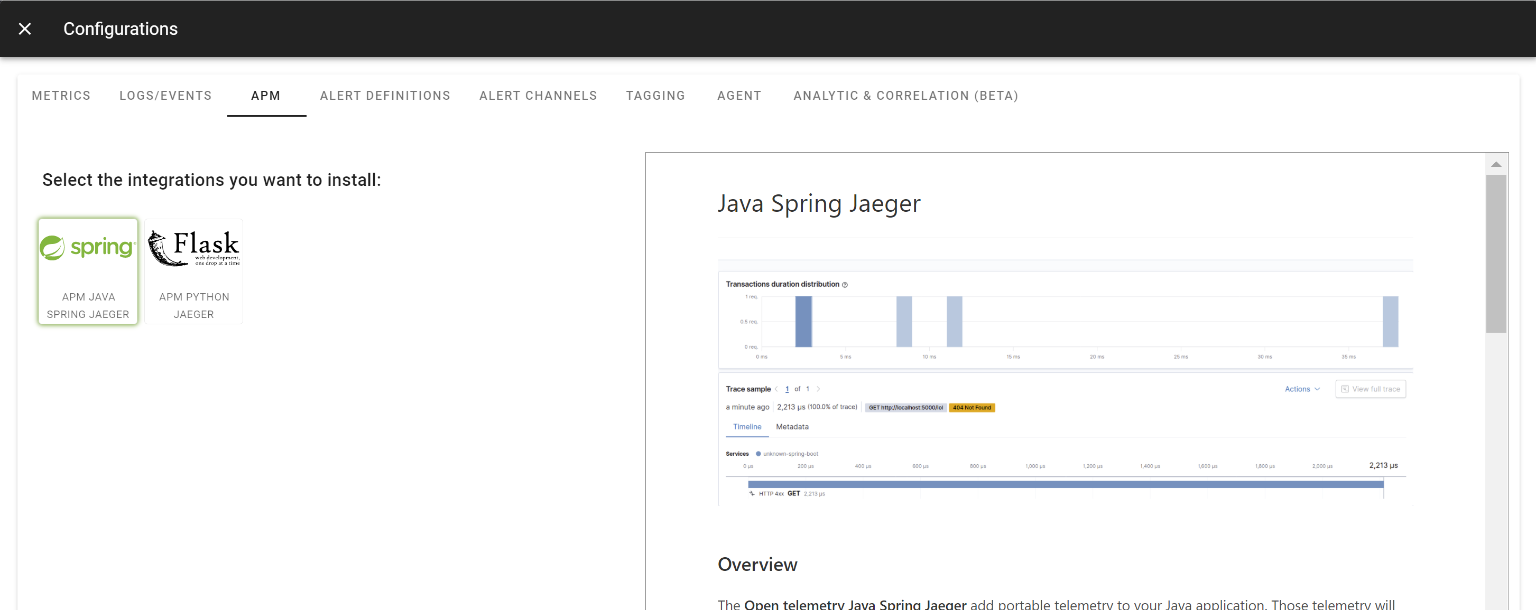Image resolution: width=1536 pixels, height=610 pixels.
Task: Switch to the Tagging tab
Action: point(655,95)
